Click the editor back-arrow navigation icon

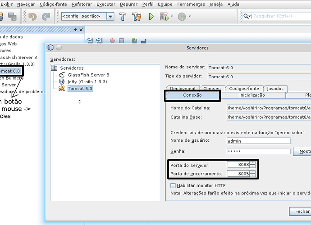[x=90, y=40]
